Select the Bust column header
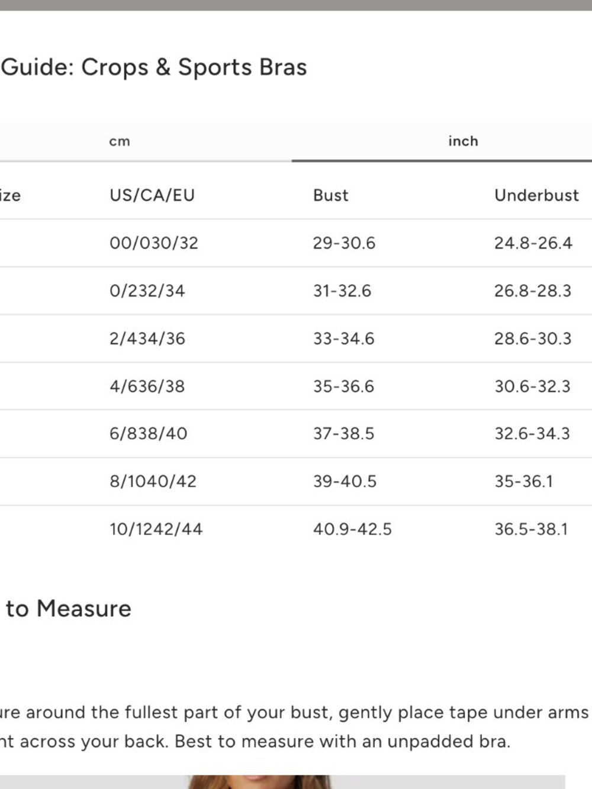Viewport: 592px width, 789px height. 330,195
